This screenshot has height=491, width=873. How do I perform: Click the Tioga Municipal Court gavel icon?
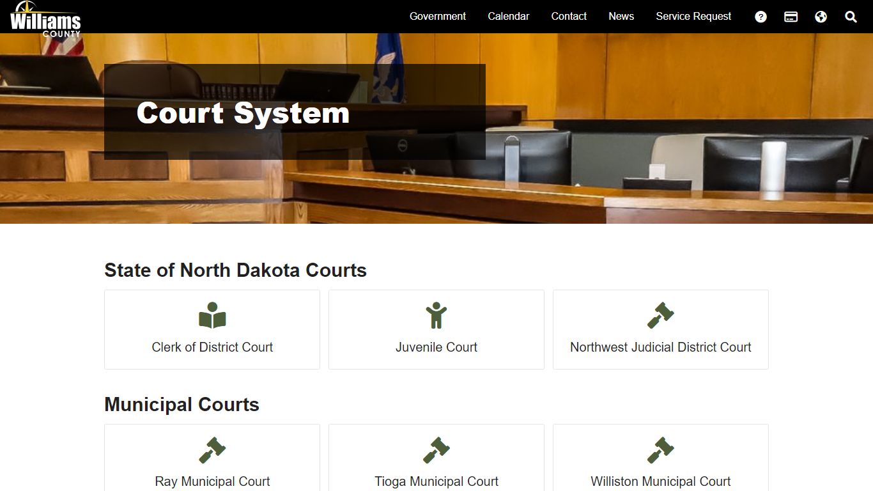coord(436,450)
